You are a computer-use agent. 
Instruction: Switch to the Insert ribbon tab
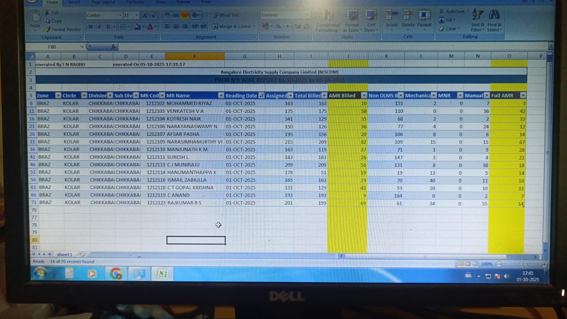click(74, 2)
